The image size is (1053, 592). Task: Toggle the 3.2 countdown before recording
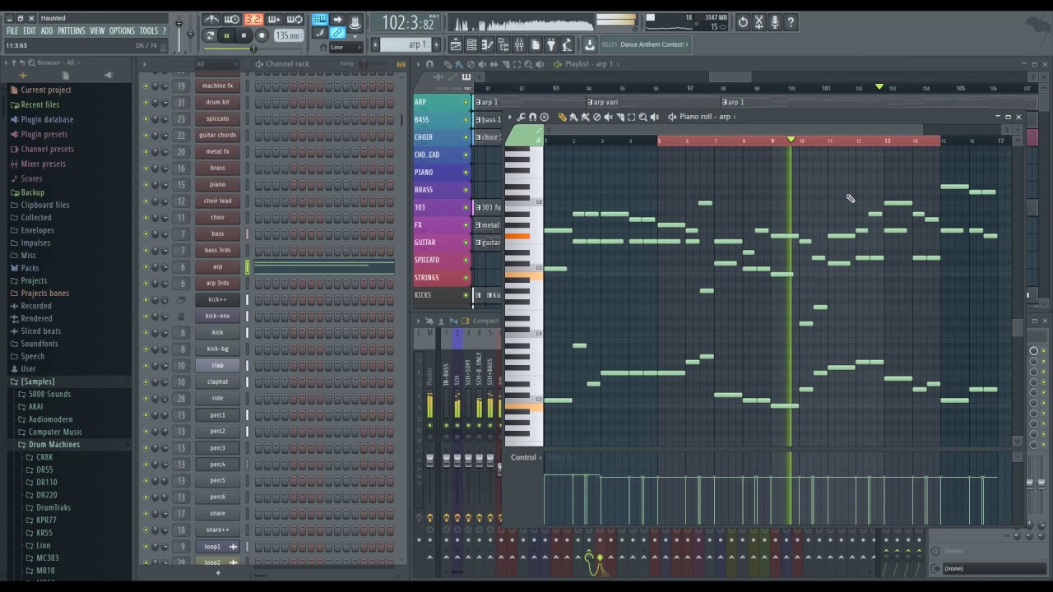[x=253, y=20]
